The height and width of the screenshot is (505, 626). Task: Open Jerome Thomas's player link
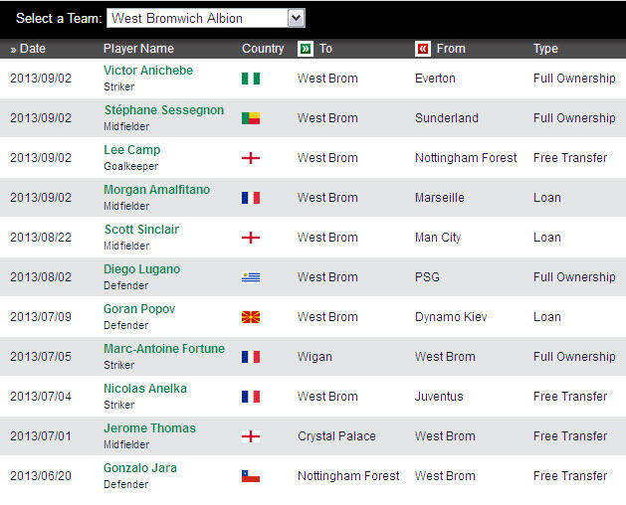149,428
